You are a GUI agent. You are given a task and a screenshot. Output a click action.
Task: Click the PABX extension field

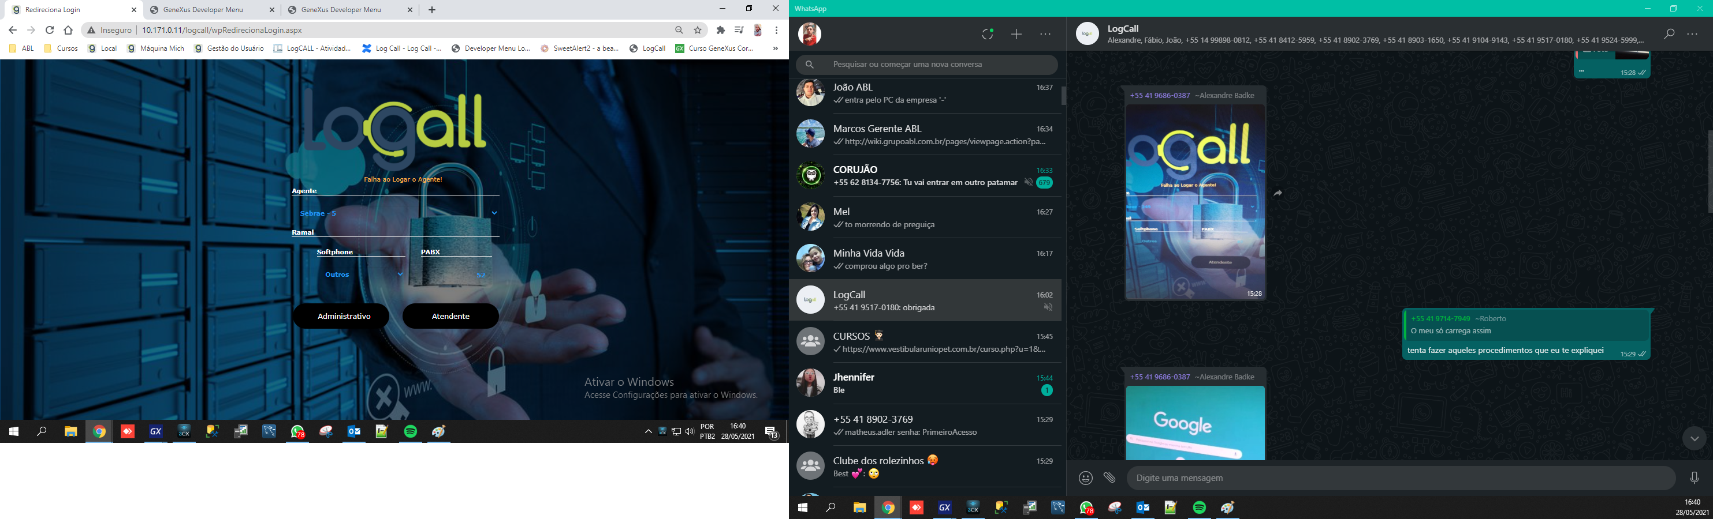pos(456,274)
